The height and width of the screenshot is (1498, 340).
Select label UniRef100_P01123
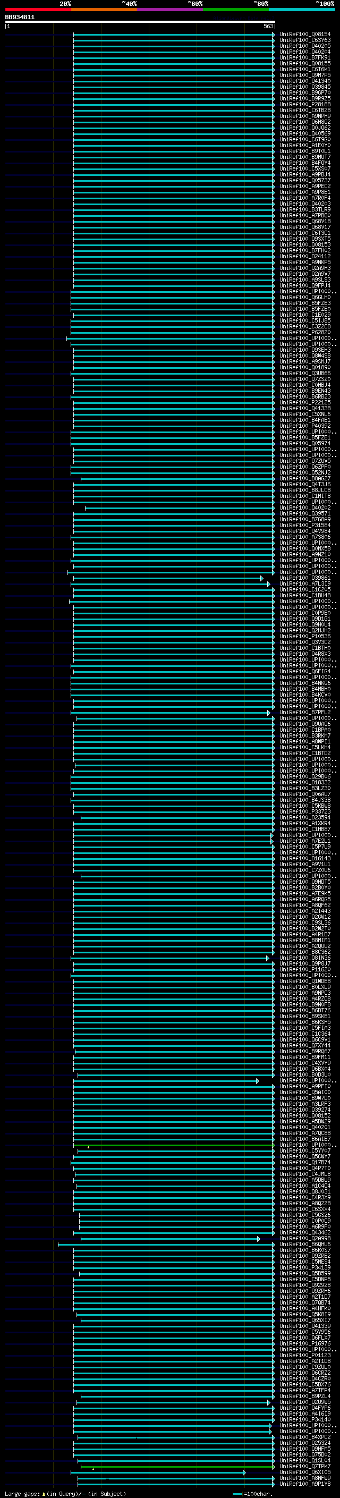coord(304,1355)
